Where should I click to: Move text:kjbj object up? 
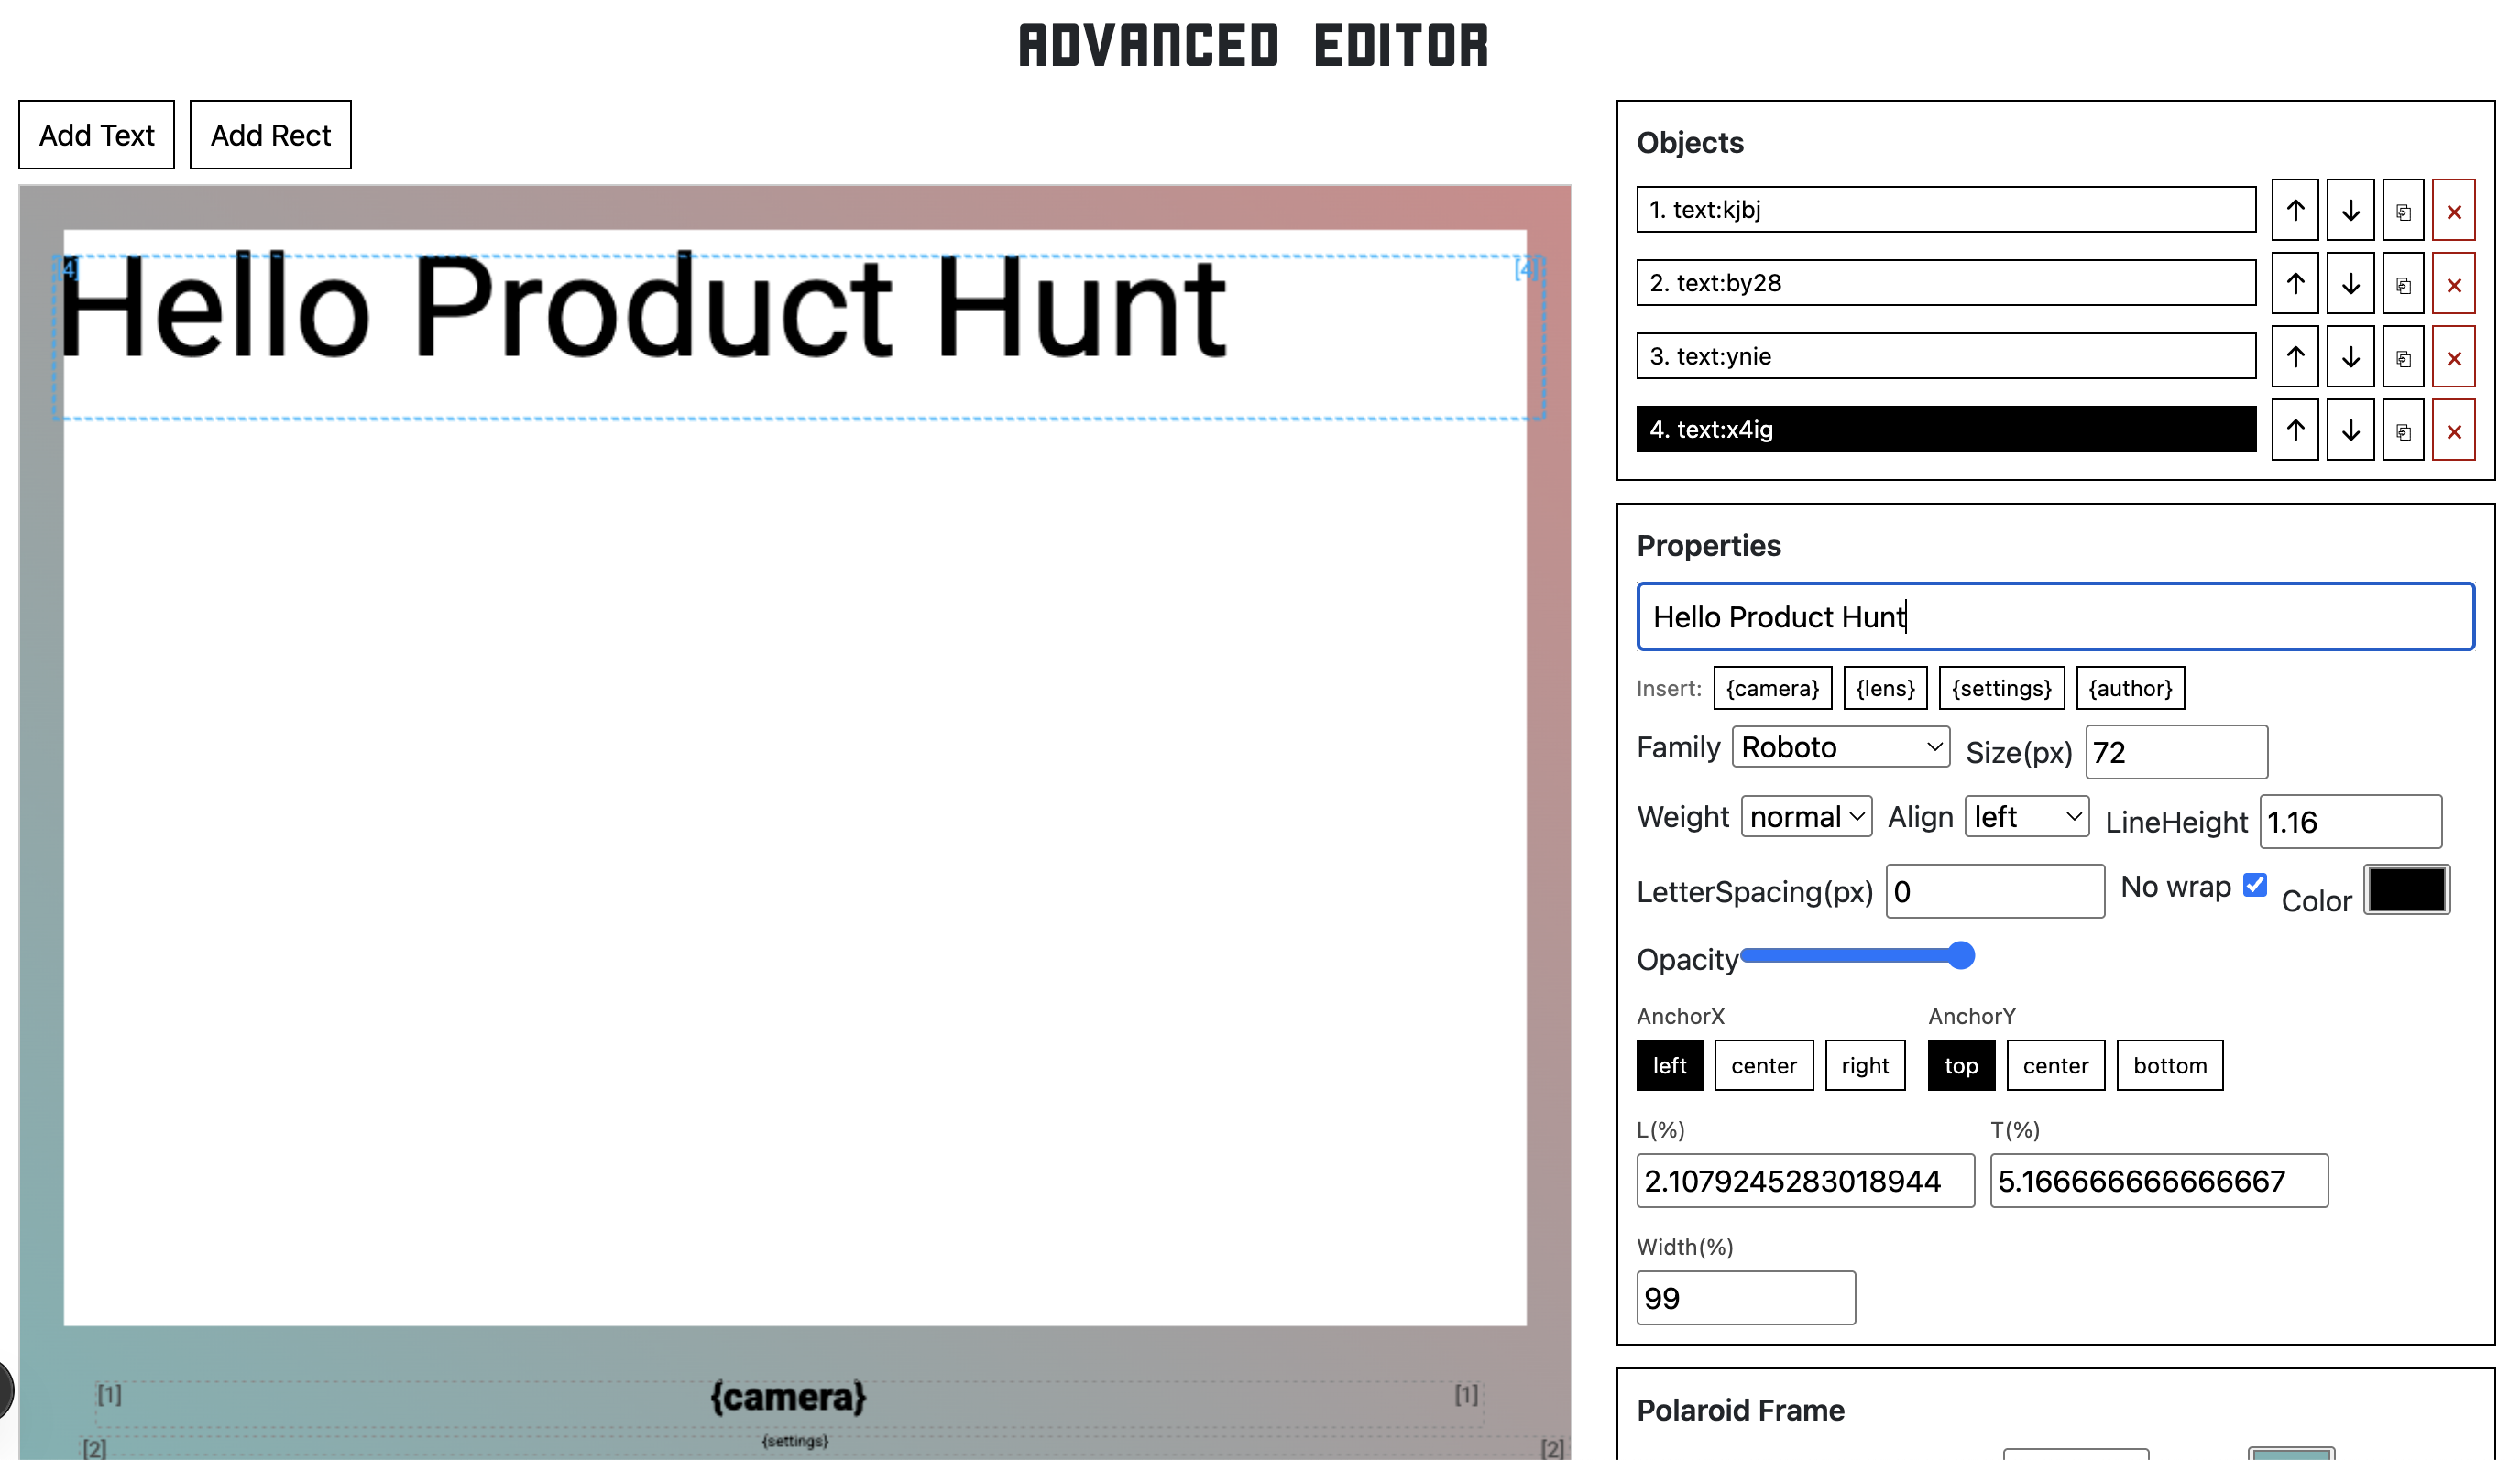coord(2295,210)
